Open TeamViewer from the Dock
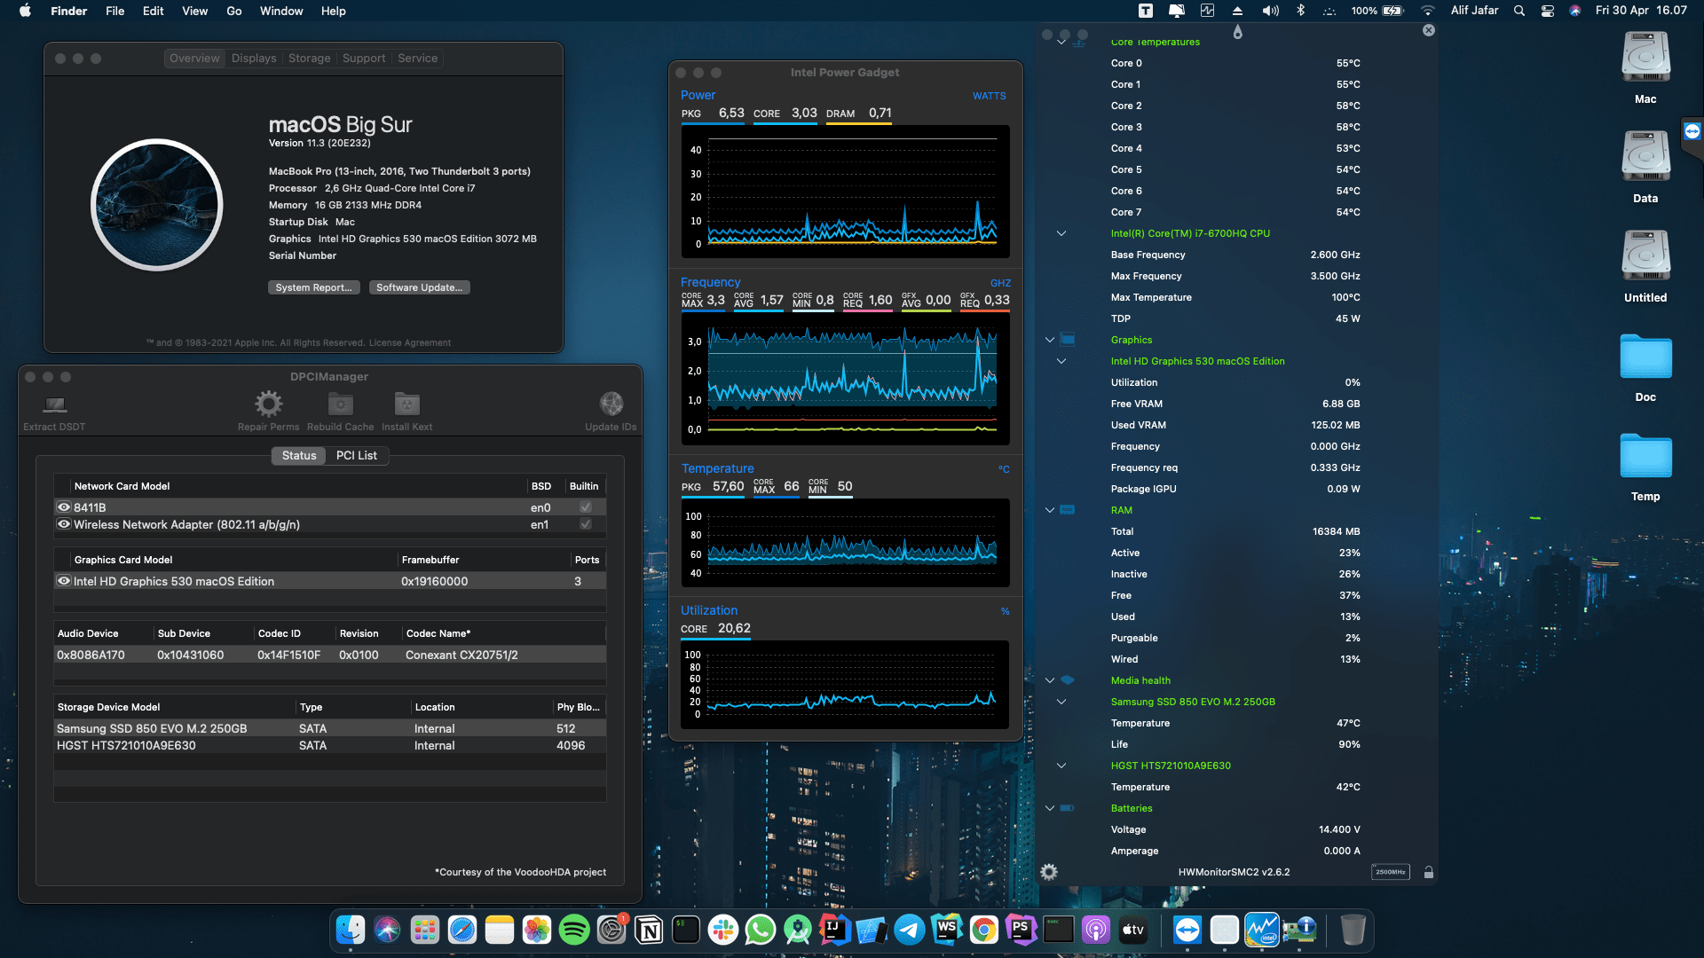 [x=1187, y=930]
